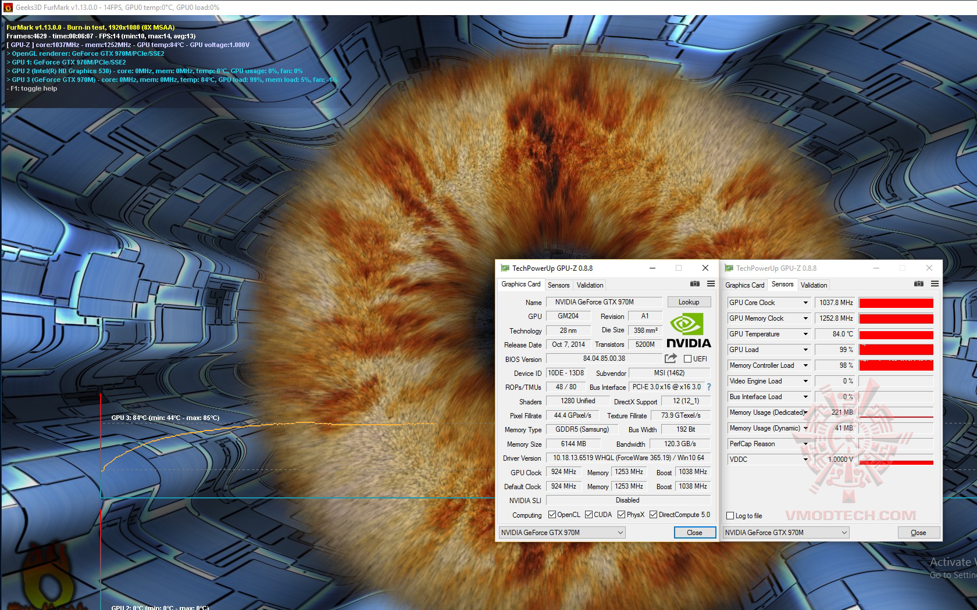Click Close button in Graphics Card window
The image size is (977, 610).
694,533
